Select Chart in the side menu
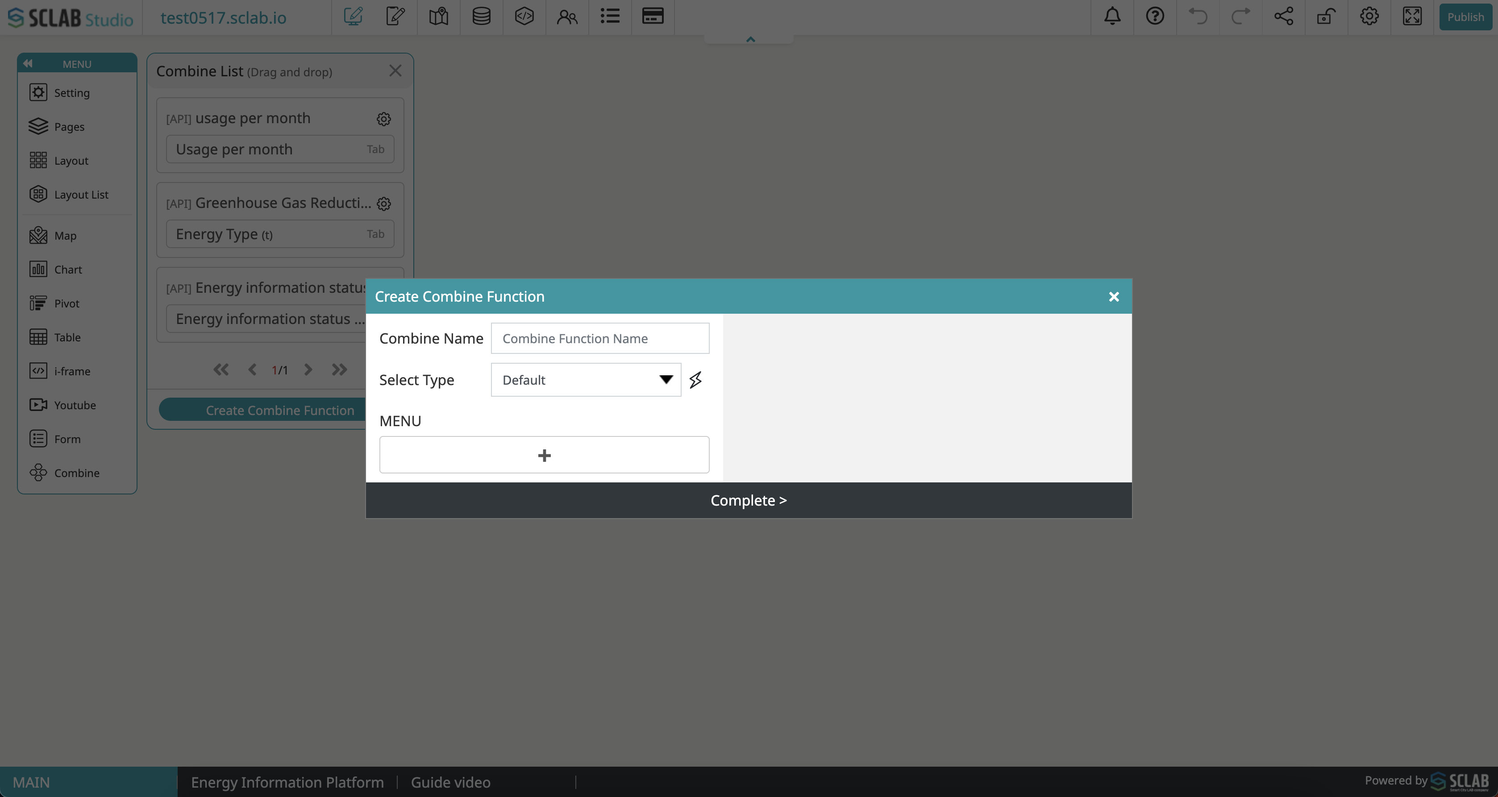Viewport: 1498px width, 797px height. tap(77, 270)
